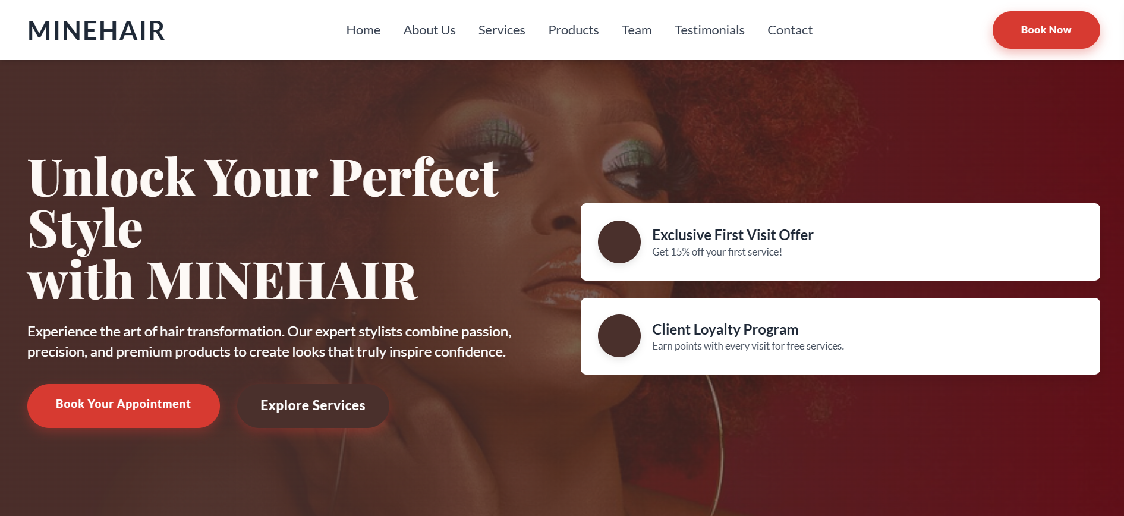The image size is (1124, 516).
Task: Click the round icon beside Exclusive First Visit Offer
Action: 619,242
